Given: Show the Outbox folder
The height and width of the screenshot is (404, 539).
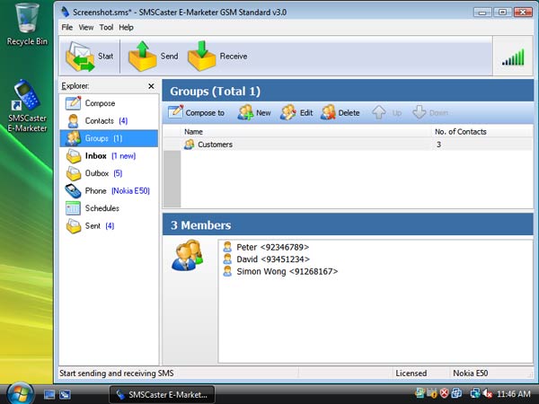Looking at the screenshot, I should click(x=96, y=173).
